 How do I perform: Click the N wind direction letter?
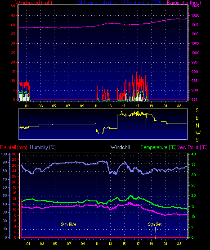[197, 126]
